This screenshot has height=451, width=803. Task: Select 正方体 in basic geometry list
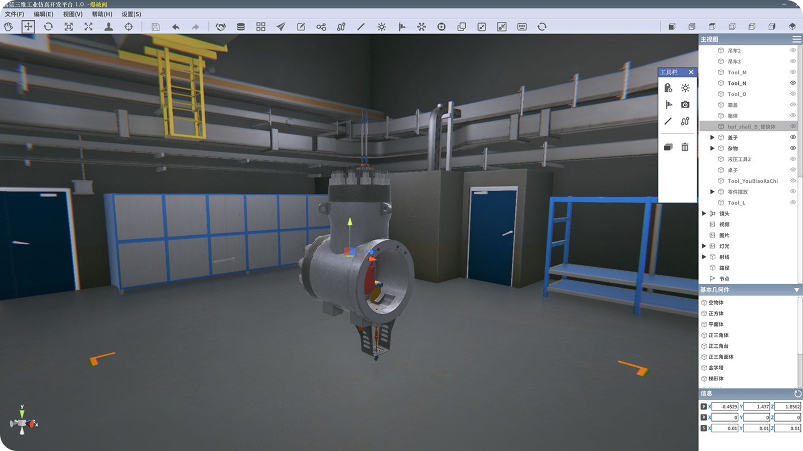(716, 314)
